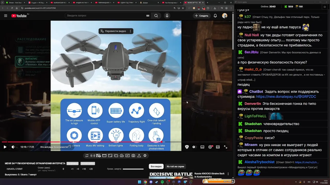The width and height of the screenshot is (330, 185).
Task: Click the video filters sparkle icon
Action: (x=128, y=155)
